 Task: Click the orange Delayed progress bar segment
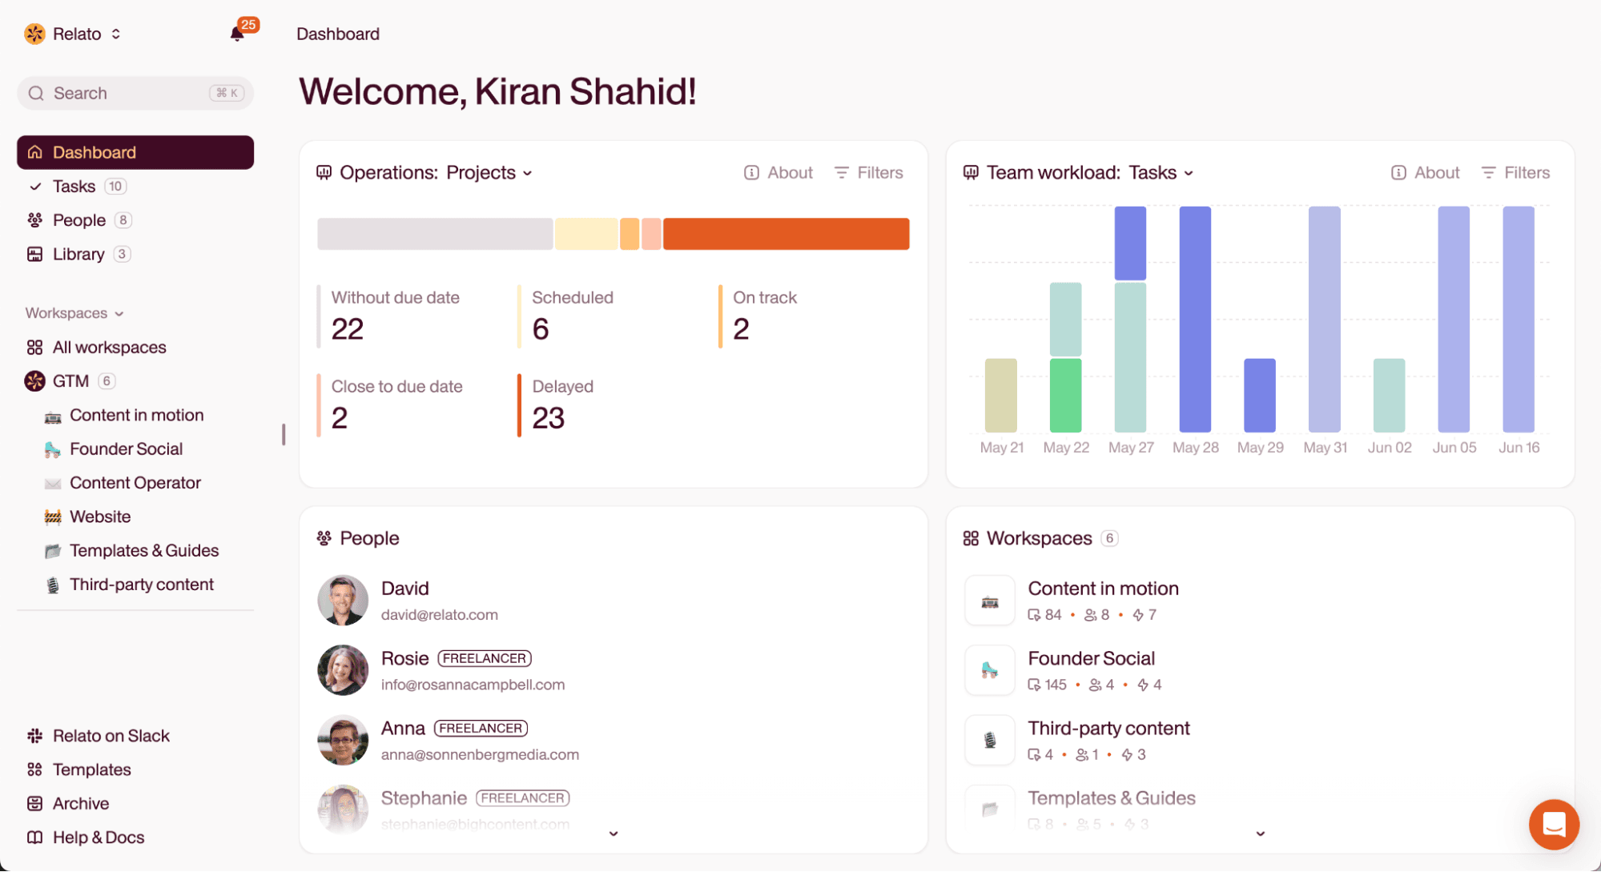[786, 234]
